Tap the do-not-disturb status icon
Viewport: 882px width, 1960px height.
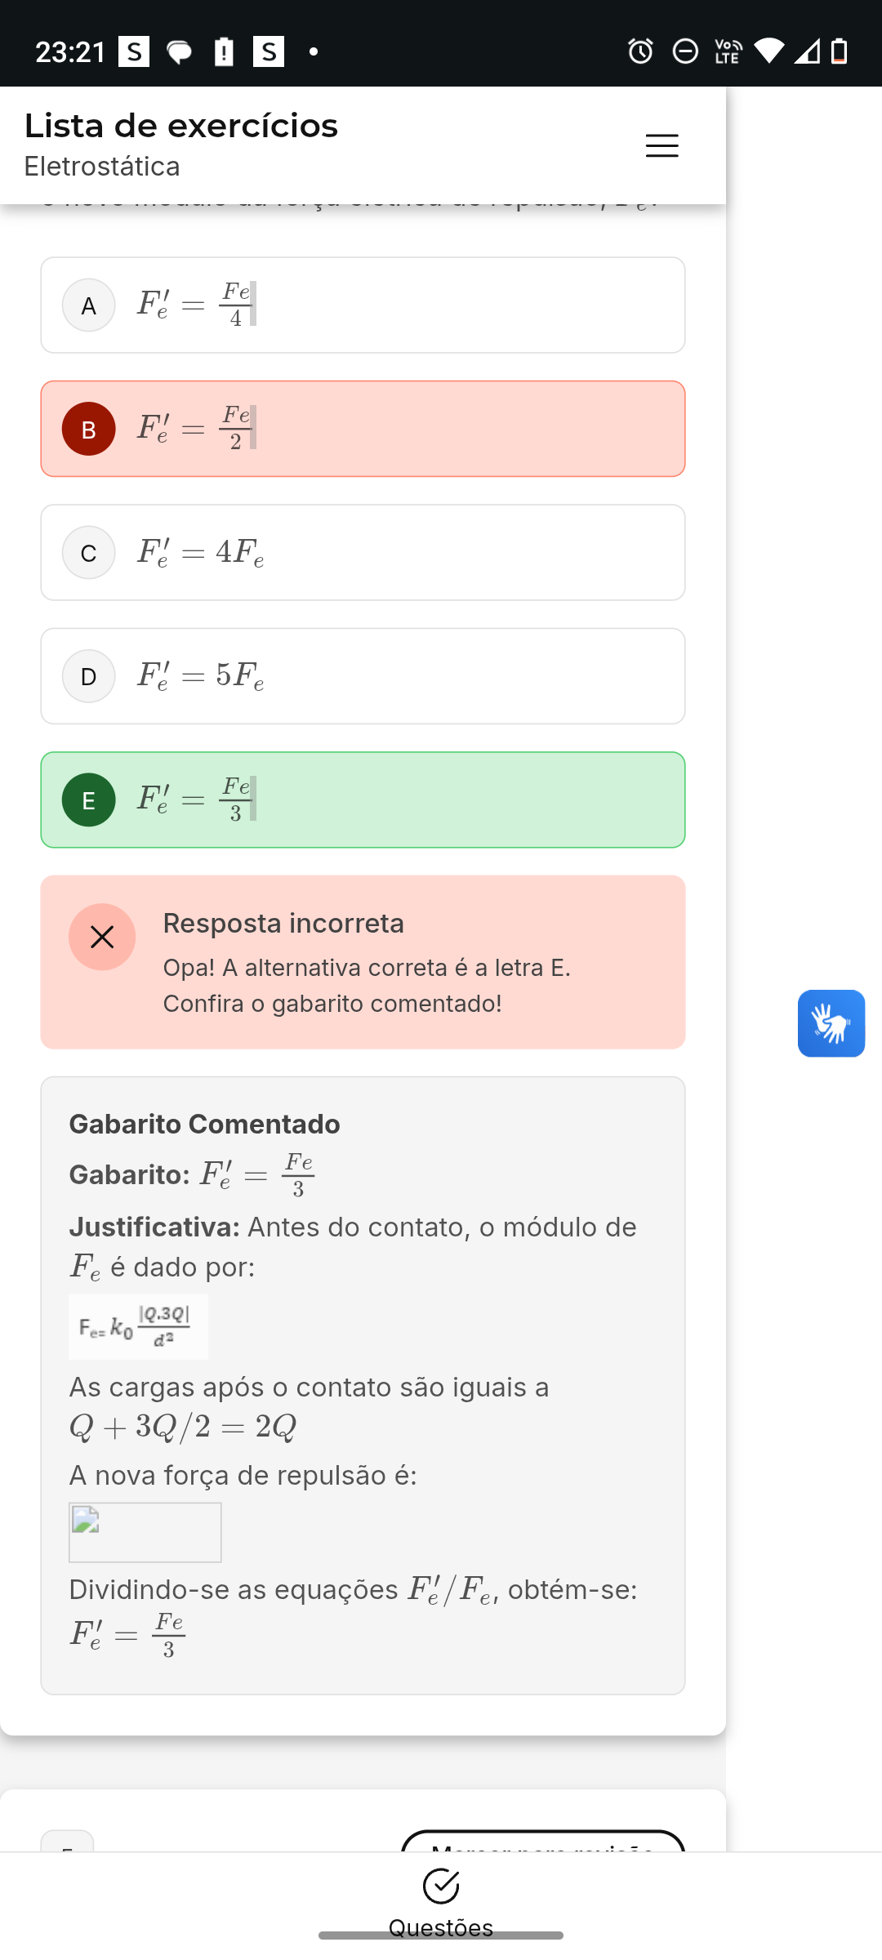tap(685, 52)
